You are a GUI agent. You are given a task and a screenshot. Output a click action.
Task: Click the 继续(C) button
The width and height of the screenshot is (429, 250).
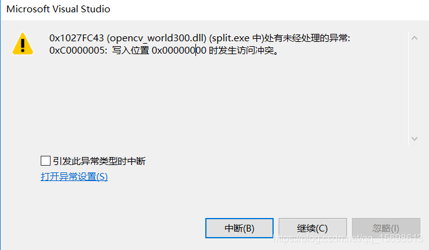click(313, 228)
